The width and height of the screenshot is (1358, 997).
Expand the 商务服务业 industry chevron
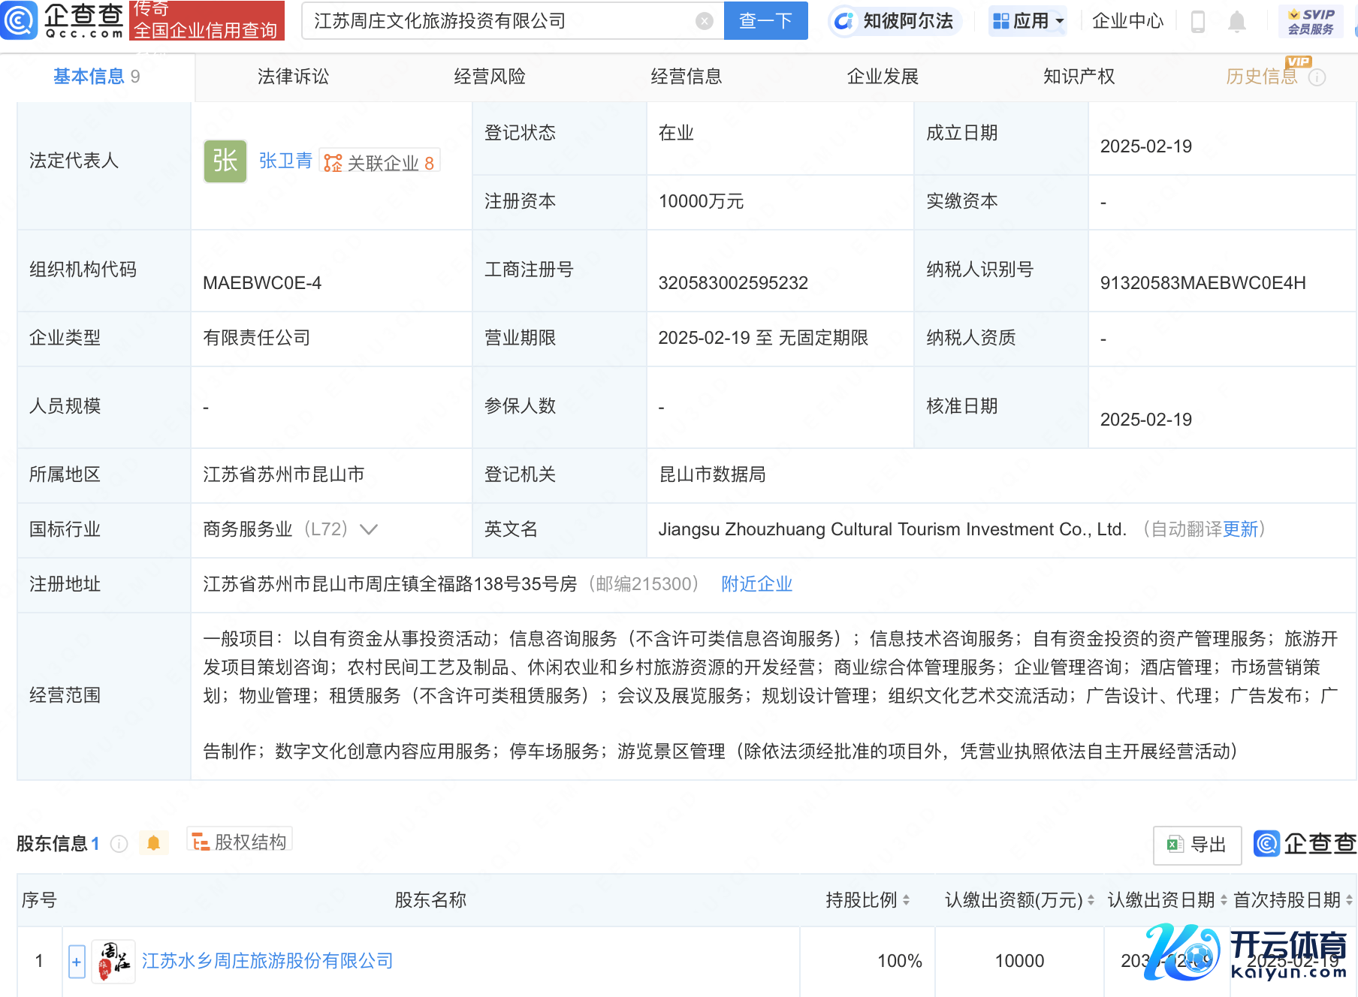(369, 529)
